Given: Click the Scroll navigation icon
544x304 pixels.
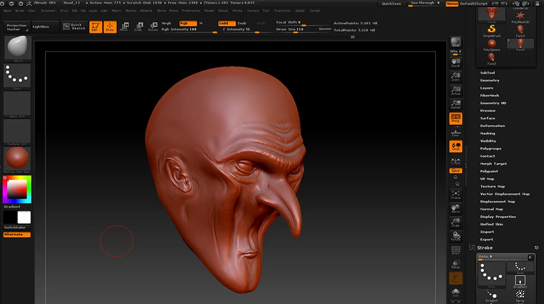Looking at the screenshot, I should pyautogui.click(x=455, y=63).
